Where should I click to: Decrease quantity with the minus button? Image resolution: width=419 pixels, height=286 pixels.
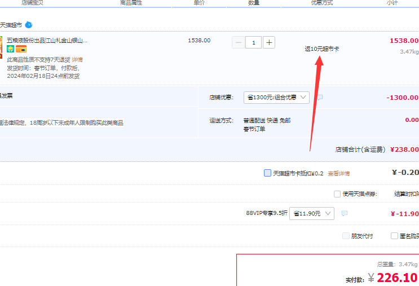pyautogui.click(x=239, y=42)
